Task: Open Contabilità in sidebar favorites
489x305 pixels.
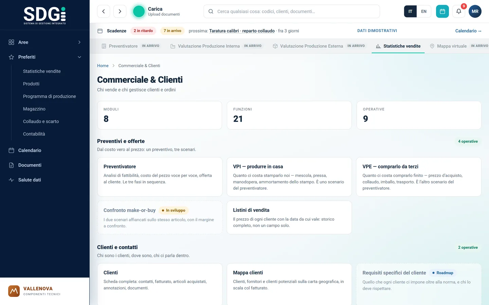Action: [34, 134]
